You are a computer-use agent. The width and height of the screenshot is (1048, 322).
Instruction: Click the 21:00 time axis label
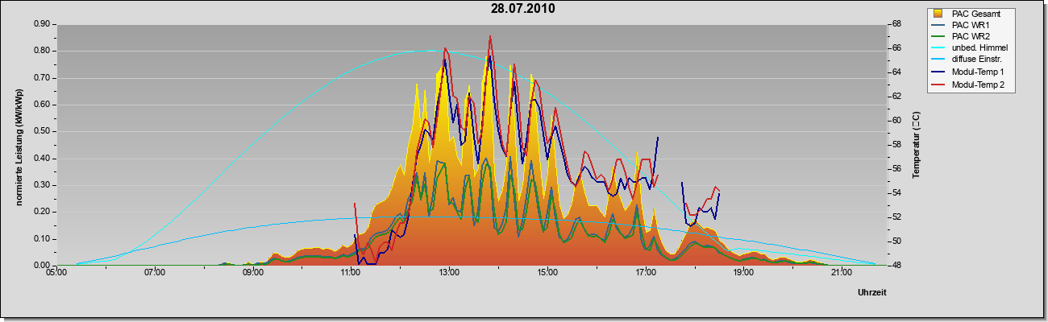point(841,274)
